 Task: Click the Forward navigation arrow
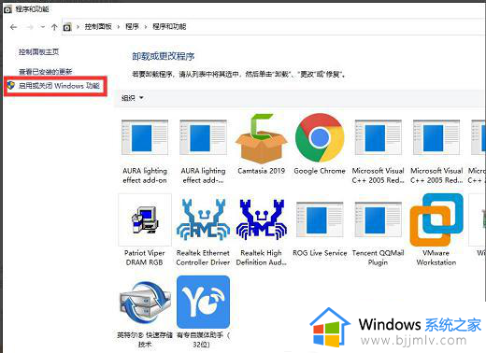coord(30,27)
